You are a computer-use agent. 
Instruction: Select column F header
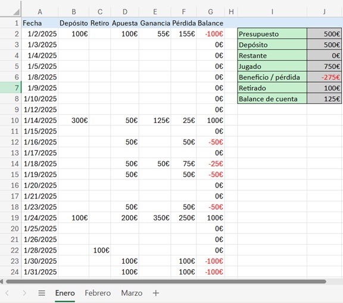(184, 12)
